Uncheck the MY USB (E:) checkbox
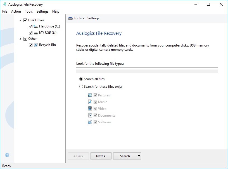Image resolution: width=228 pixels, height=169 pixels. point(30,32)
